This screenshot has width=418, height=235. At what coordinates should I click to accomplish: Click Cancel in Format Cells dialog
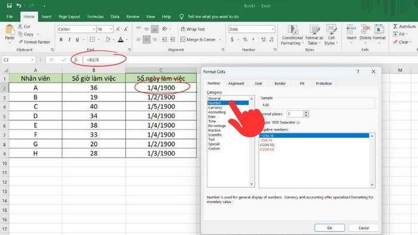[364, 228]
